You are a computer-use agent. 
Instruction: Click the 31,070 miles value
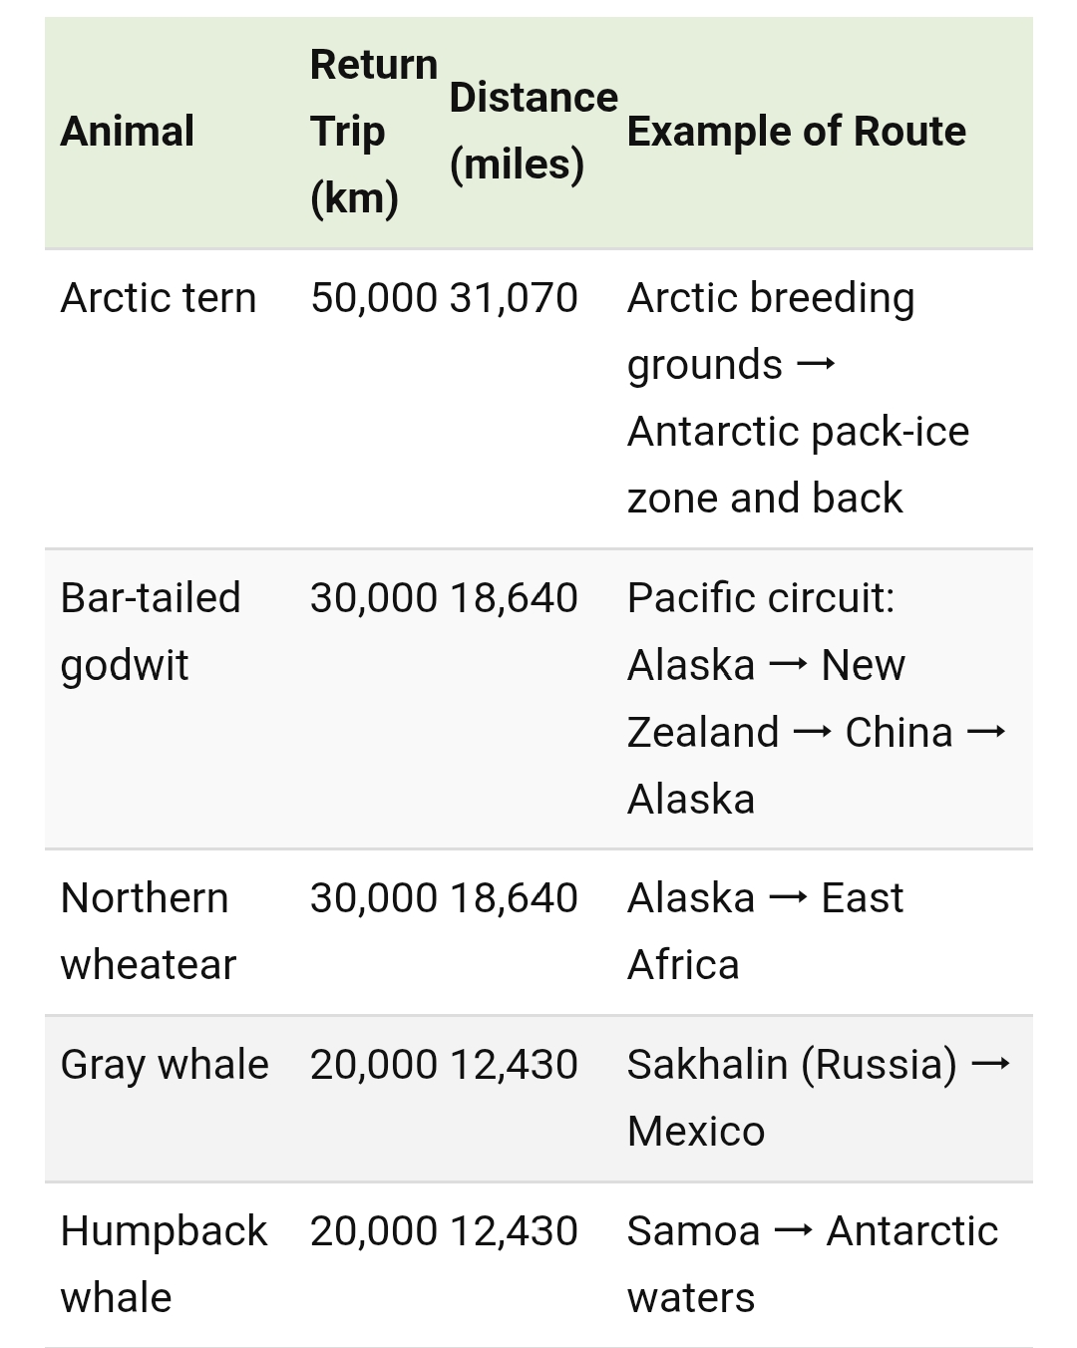tap(514, 298)
